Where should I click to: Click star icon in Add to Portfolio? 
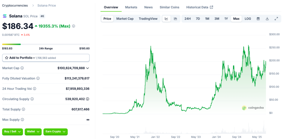click(x=6, y=58)
